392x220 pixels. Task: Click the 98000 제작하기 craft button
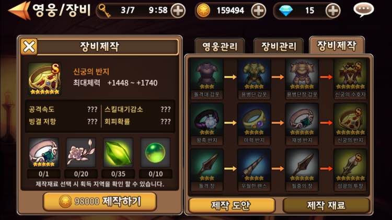[100, 202]
